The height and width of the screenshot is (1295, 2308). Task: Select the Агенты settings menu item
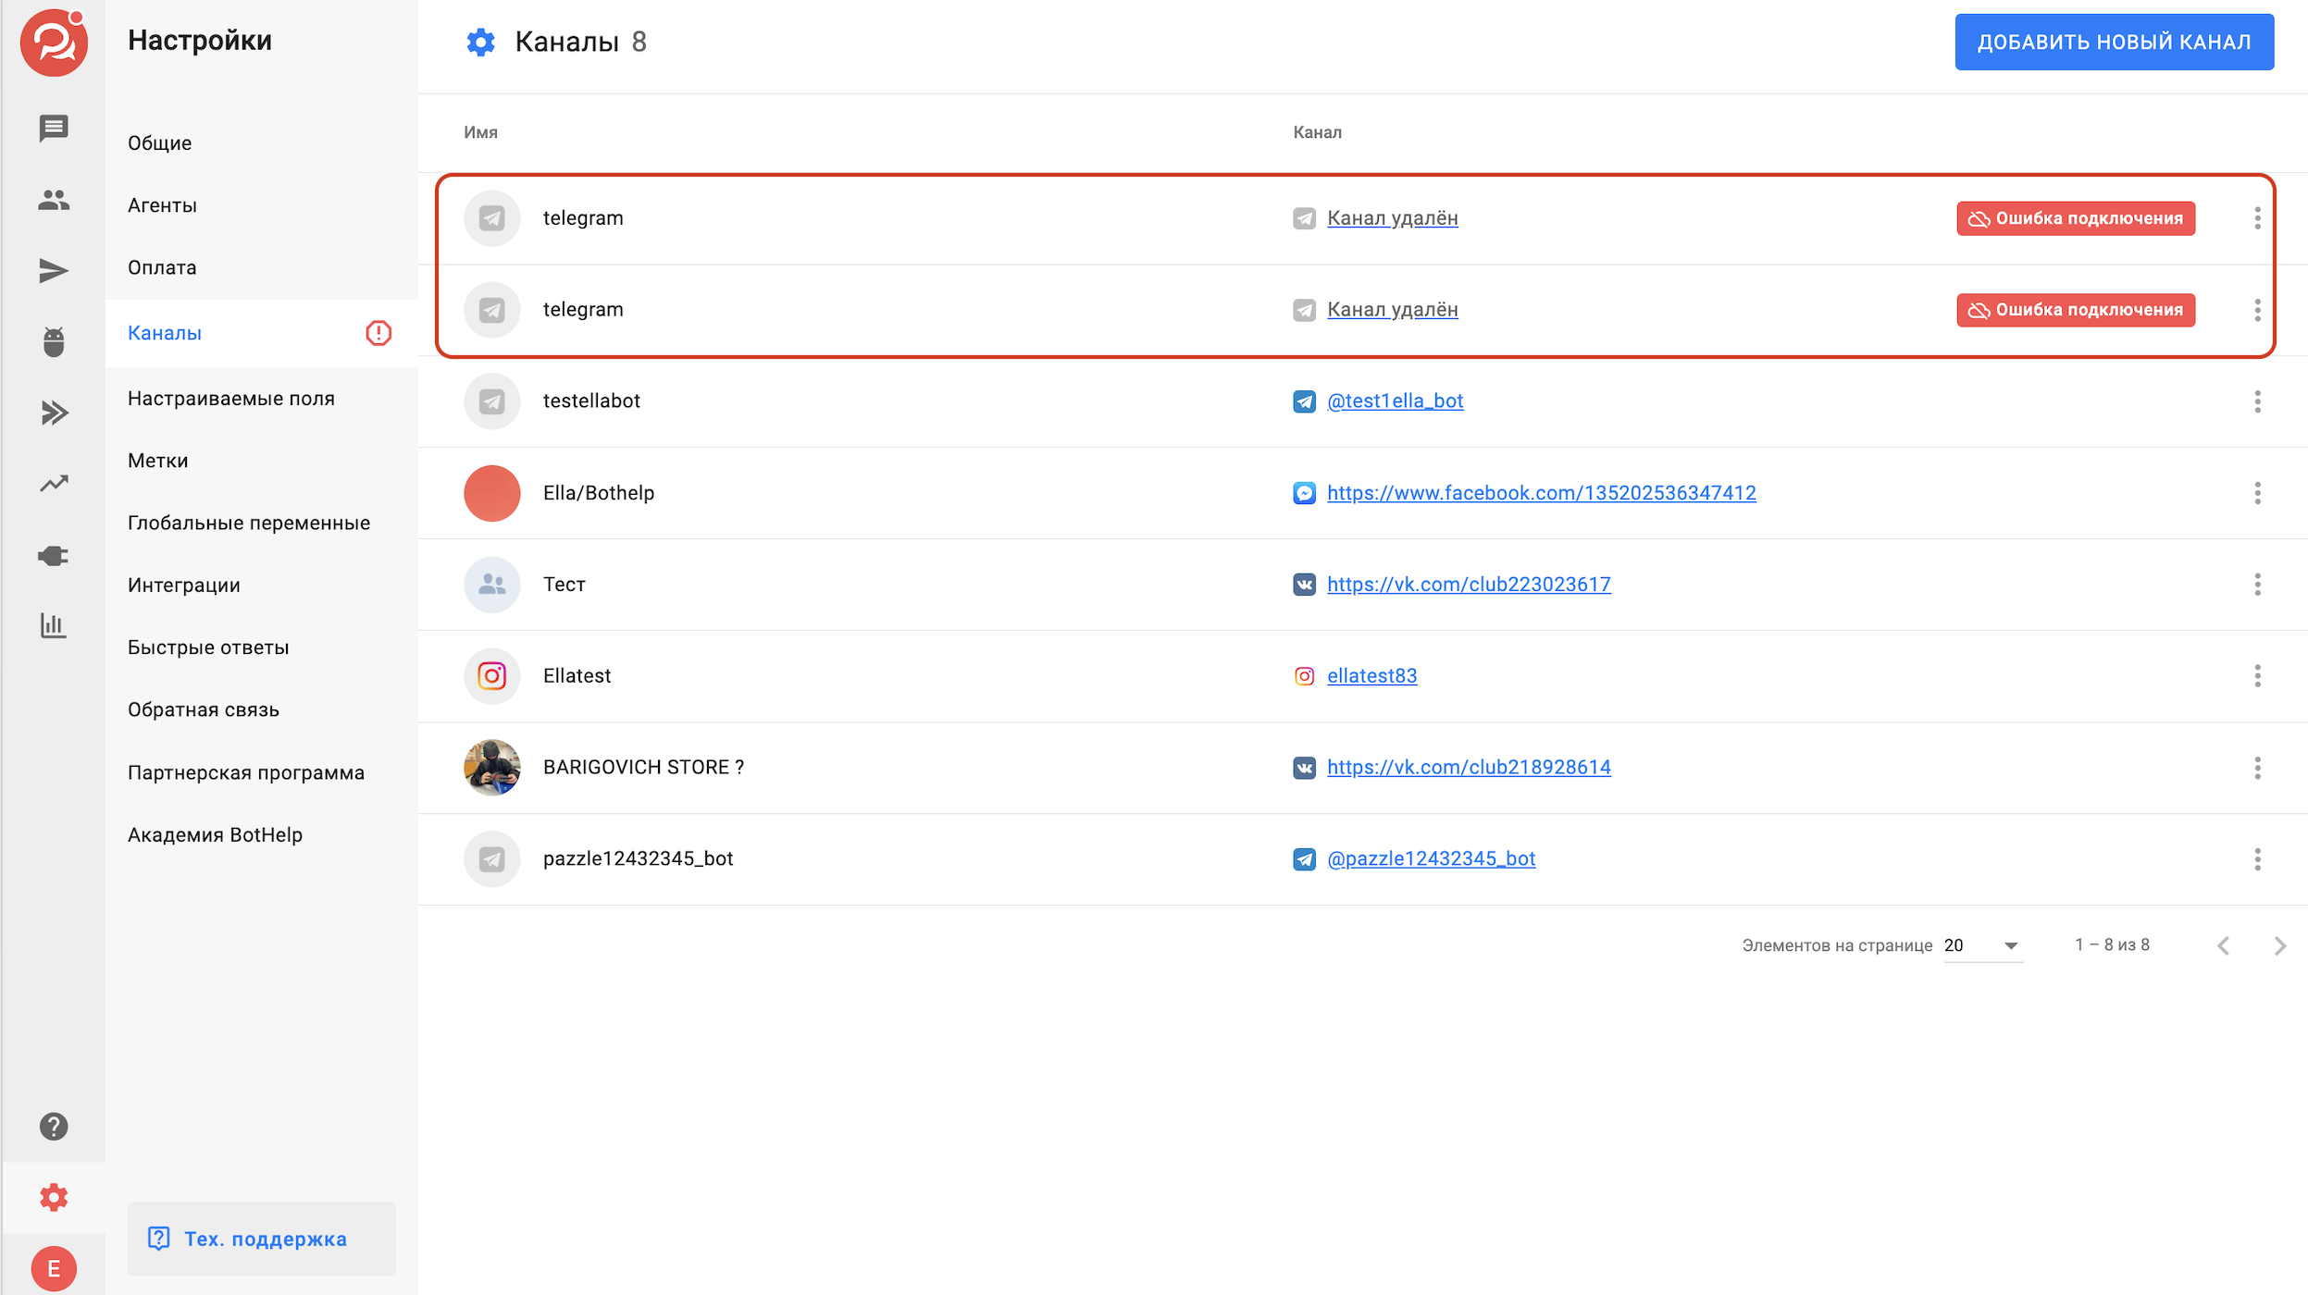click(162, 205)
